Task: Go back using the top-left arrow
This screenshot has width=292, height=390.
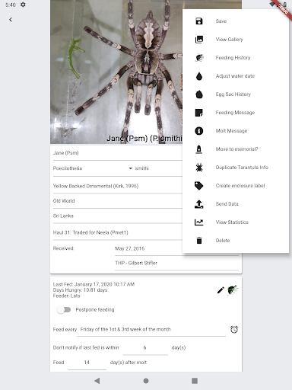Action: pyautogui.click(x=11, y=20)
